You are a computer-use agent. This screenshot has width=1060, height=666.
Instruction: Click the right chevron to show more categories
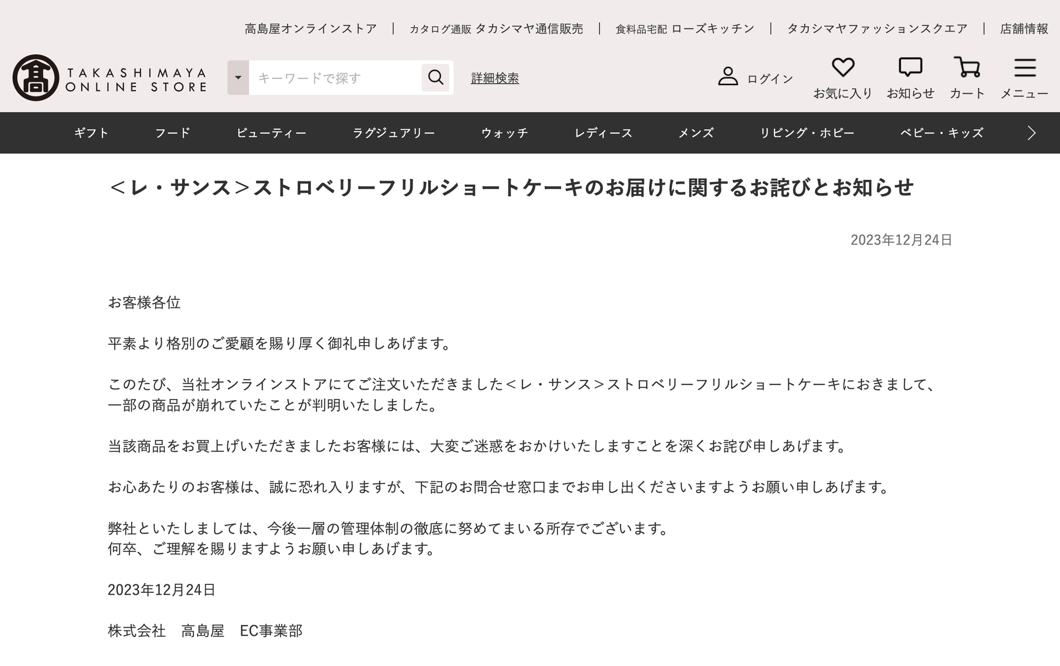click(1032, 133)
